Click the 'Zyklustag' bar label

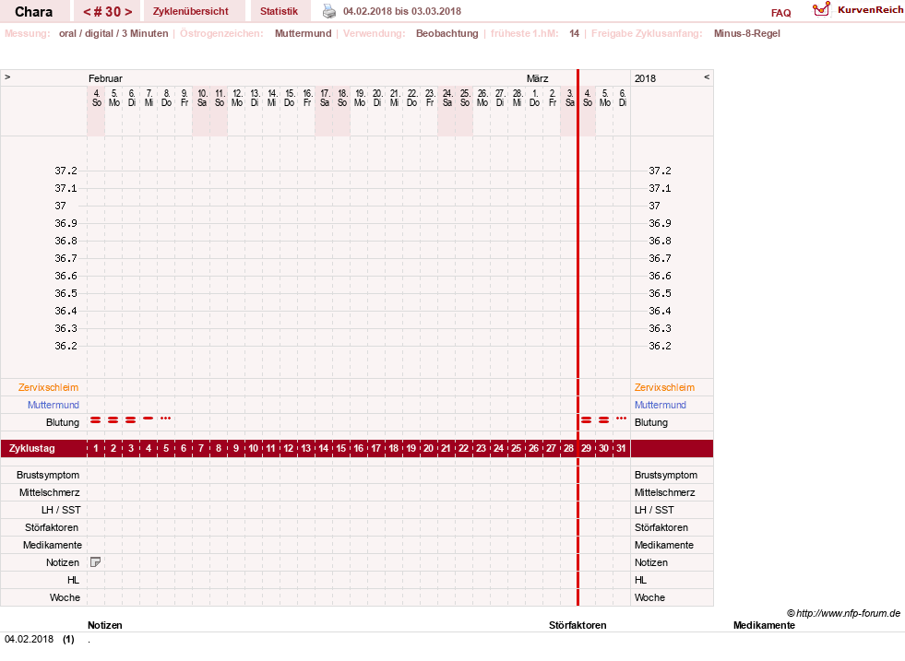click(x=32, y=448)
